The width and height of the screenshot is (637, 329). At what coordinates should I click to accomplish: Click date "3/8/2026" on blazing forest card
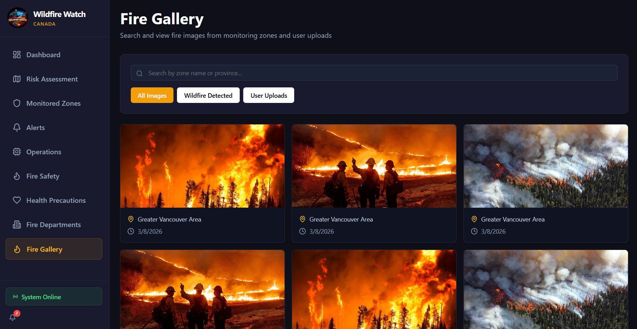150,232
